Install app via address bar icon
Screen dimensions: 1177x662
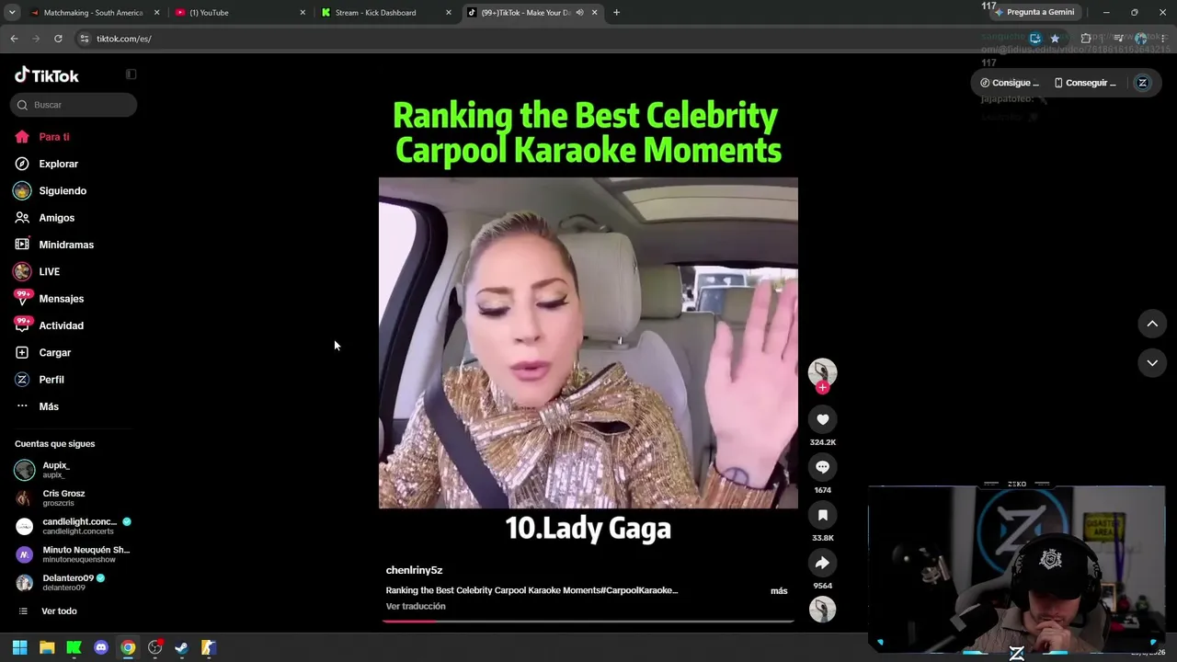click(1035, 39)
